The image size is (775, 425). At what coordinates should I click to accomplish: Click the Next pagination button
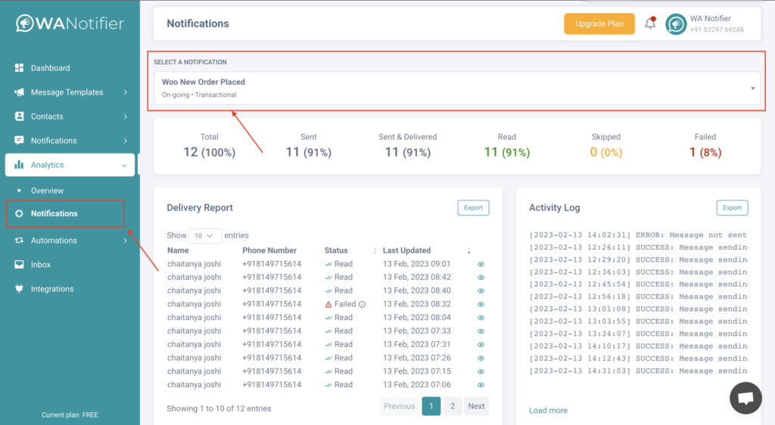click(476, 406)
